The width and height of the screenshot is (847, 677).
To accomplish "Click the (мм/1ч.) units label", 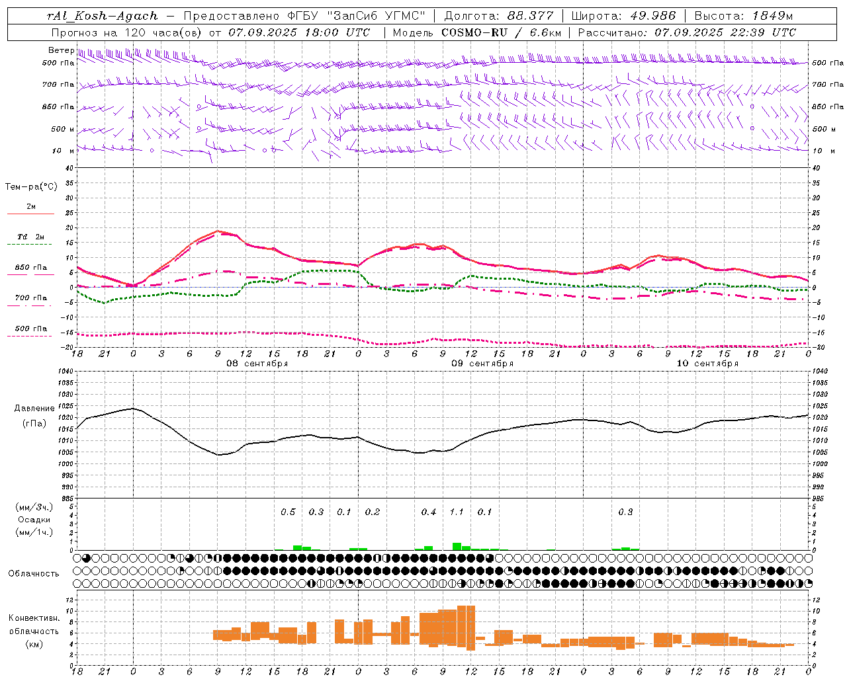I will [34, 532].
